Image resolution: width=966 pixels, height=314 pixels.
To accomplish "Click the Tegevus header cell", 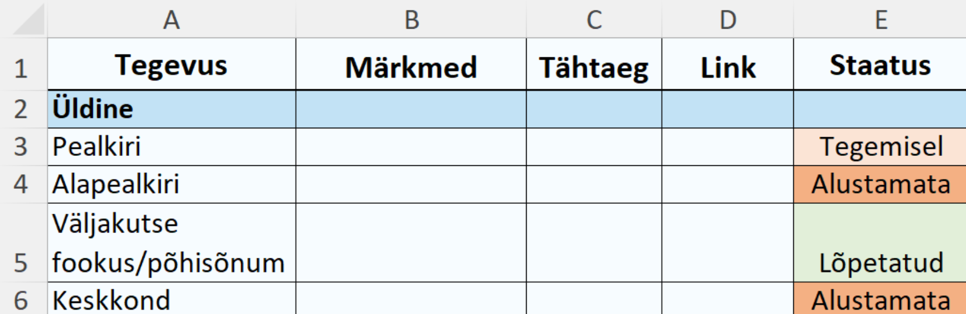I will click(171, 66).
